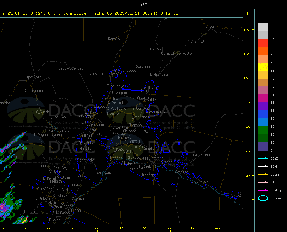Click the Catitas map label

tap(182, 172)
